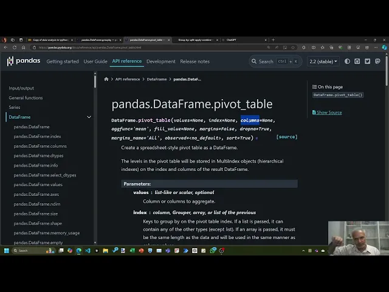Image resolution: width=389 pixels, height=292 pixels.
Task: Open PowerPoint from taskbar
Action: pyautogui.click(x=142, y=251)
